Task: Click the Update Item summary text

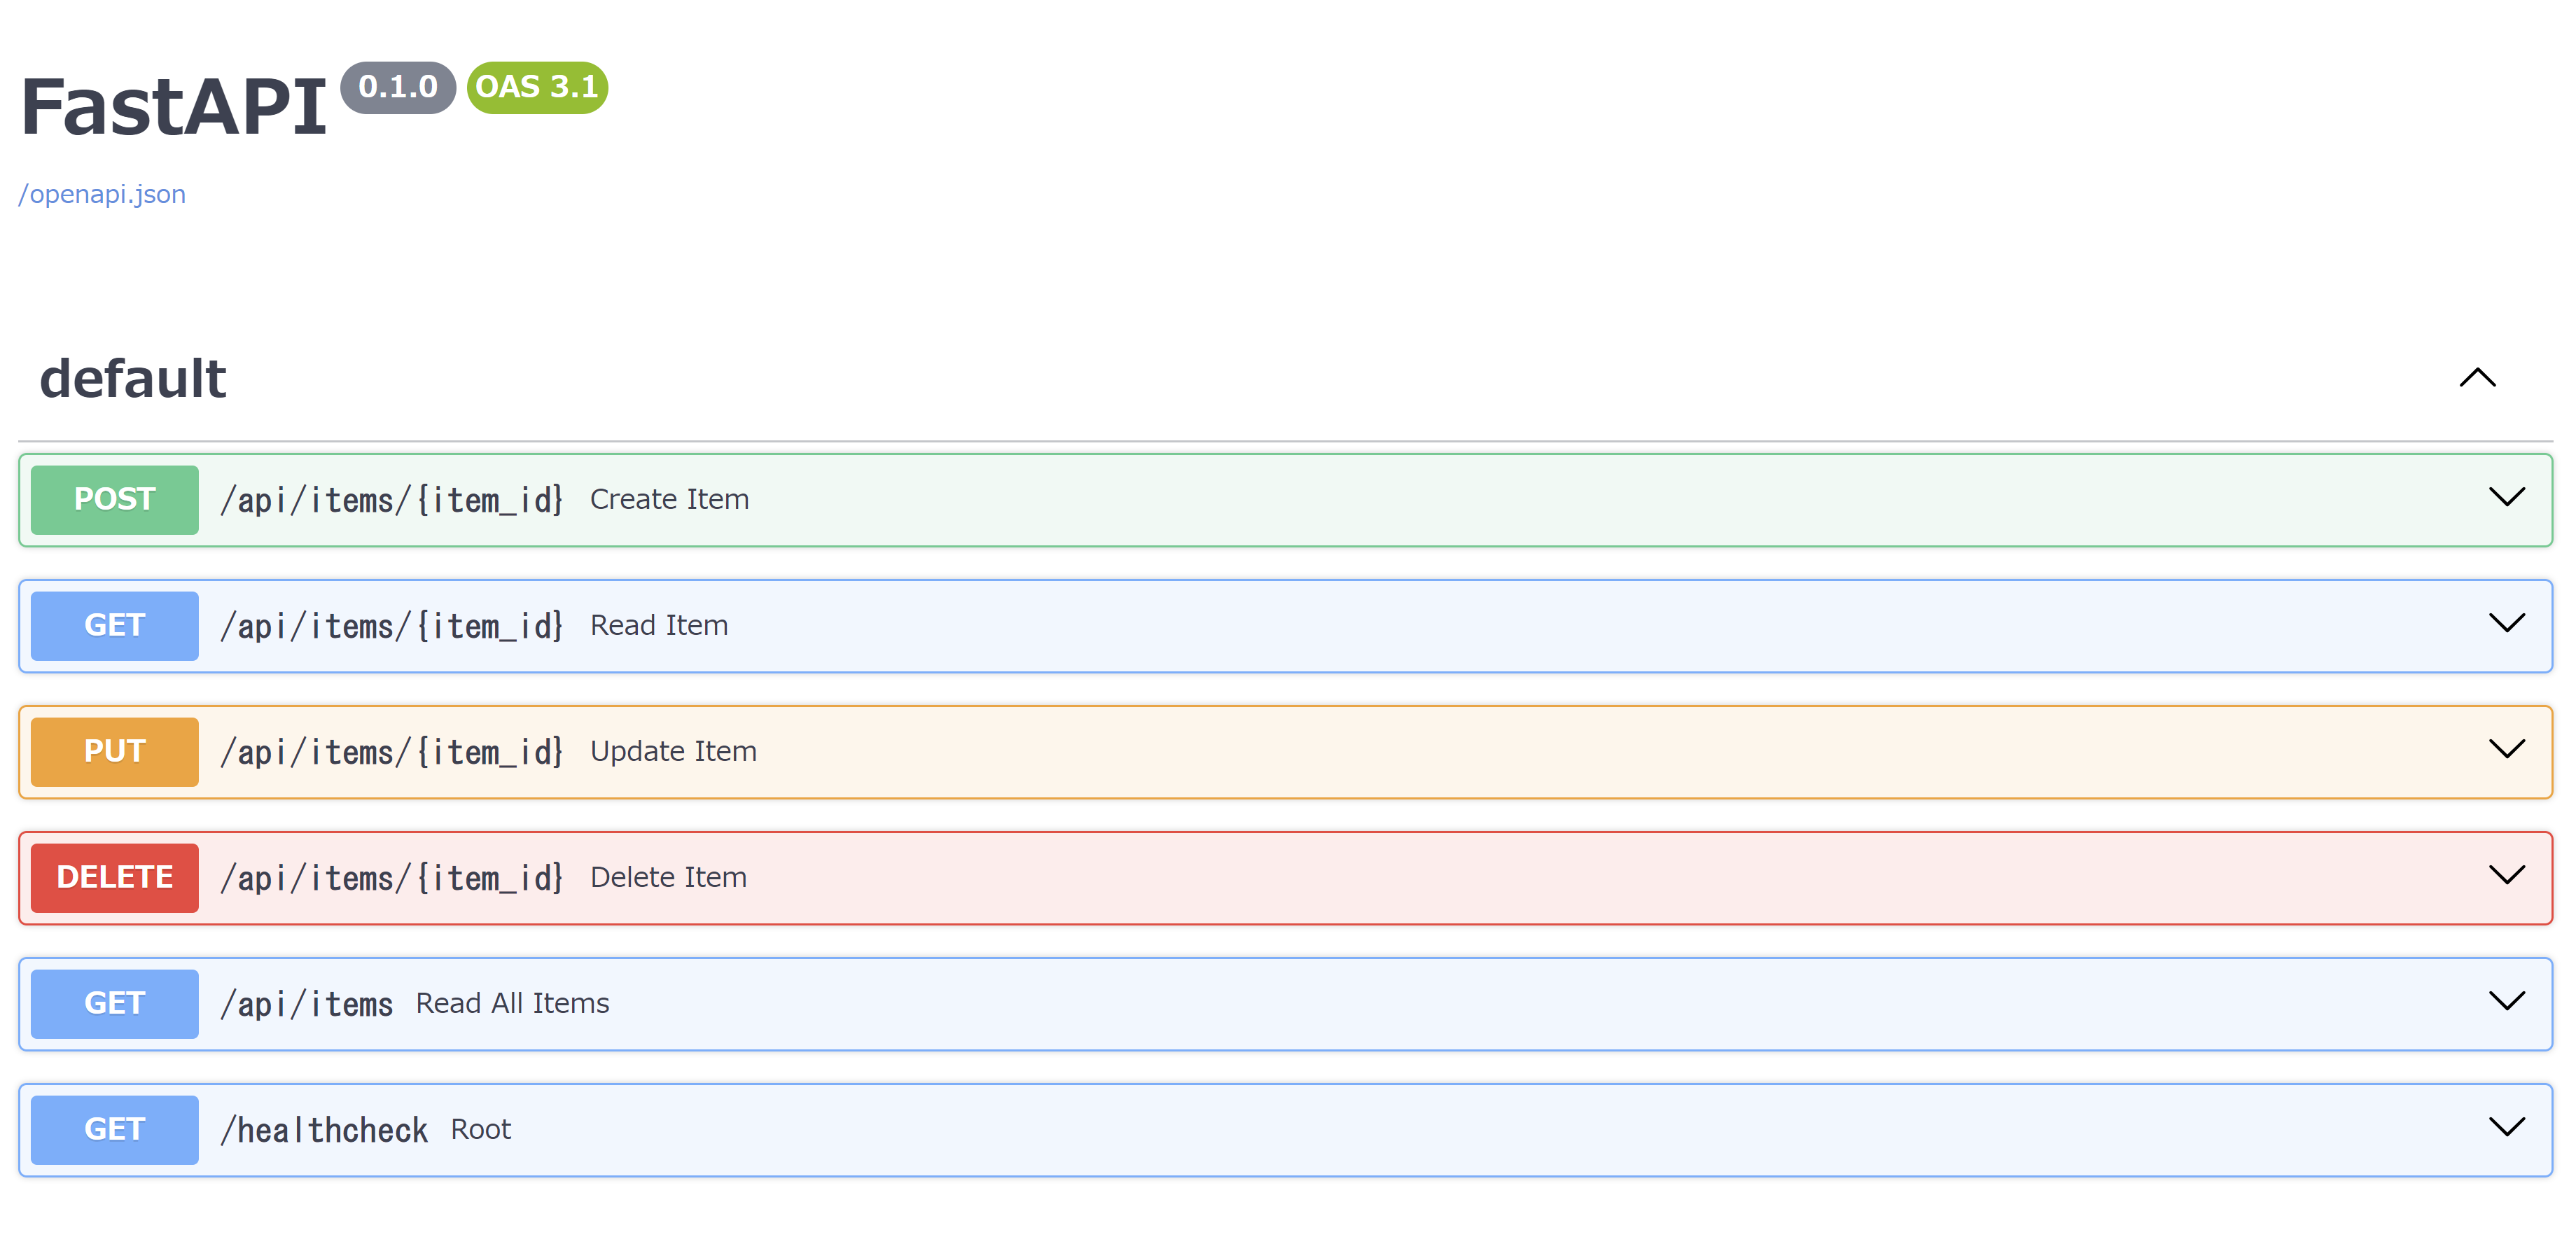Action: [673, 751]
